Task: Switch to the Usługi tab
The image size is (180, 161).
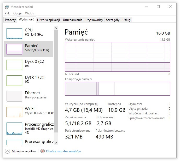Action: [127, 20]
